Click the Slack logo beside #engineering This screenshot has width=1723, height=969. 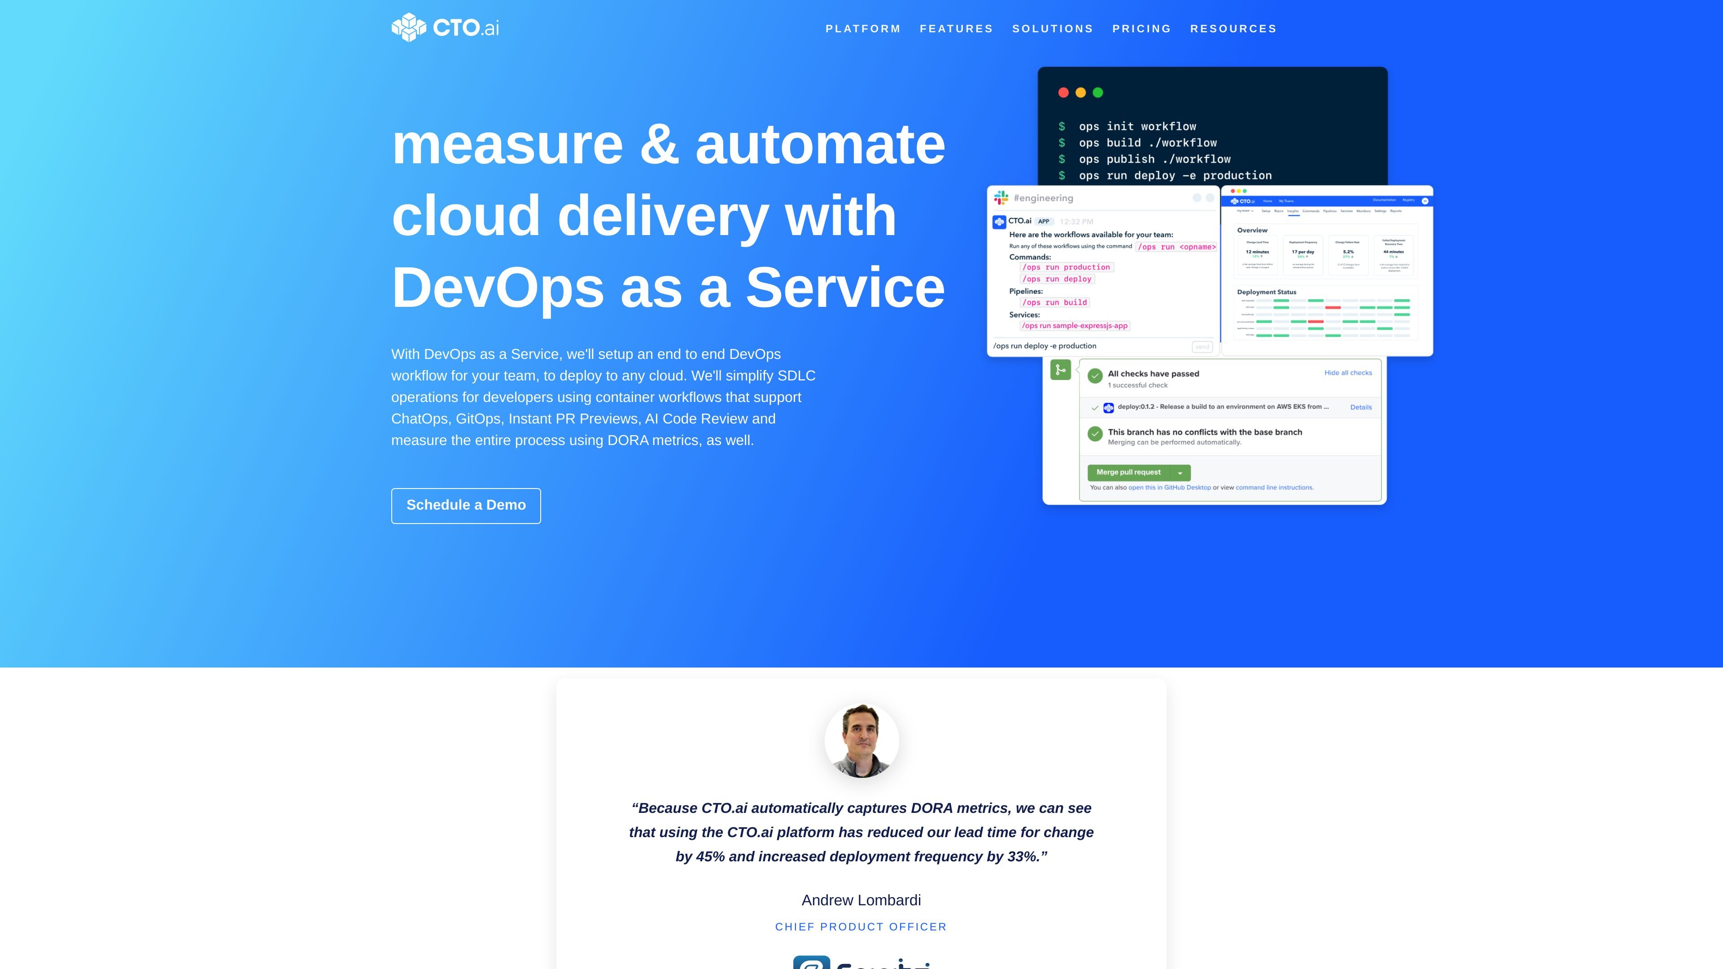[x=1001, y=198]
